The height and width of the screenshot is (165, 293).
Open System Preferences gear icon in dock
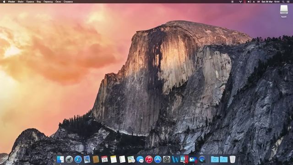point(167,159)
